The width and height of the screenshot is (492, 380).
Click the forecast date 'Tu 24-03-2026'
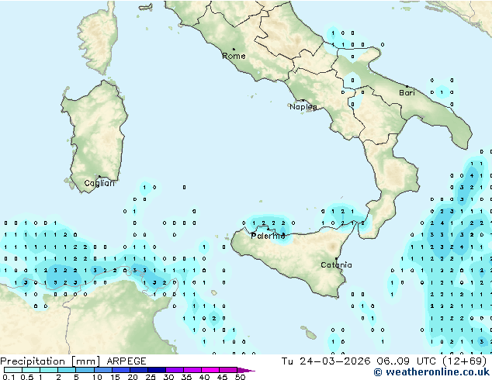(x=326, y=361)
